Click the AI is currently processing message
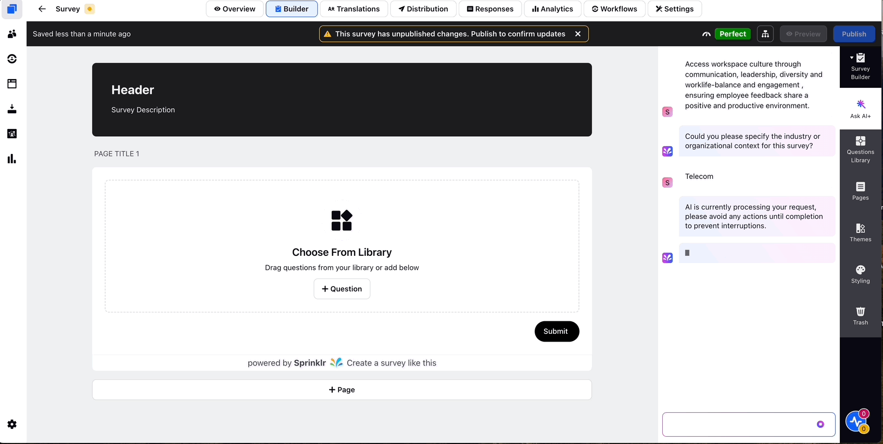The height and width of the screenshot is (444, 883). [757, 216]
